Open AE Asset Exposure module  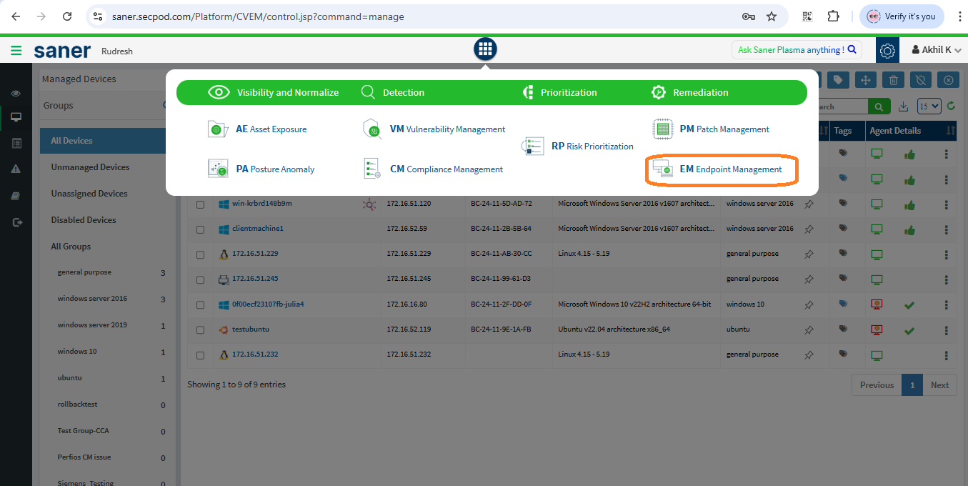[x=257, y=129]
